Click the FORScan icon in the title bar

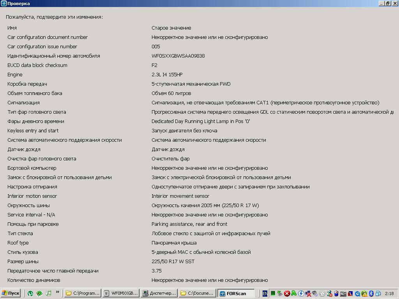click(x=4, y=4)
